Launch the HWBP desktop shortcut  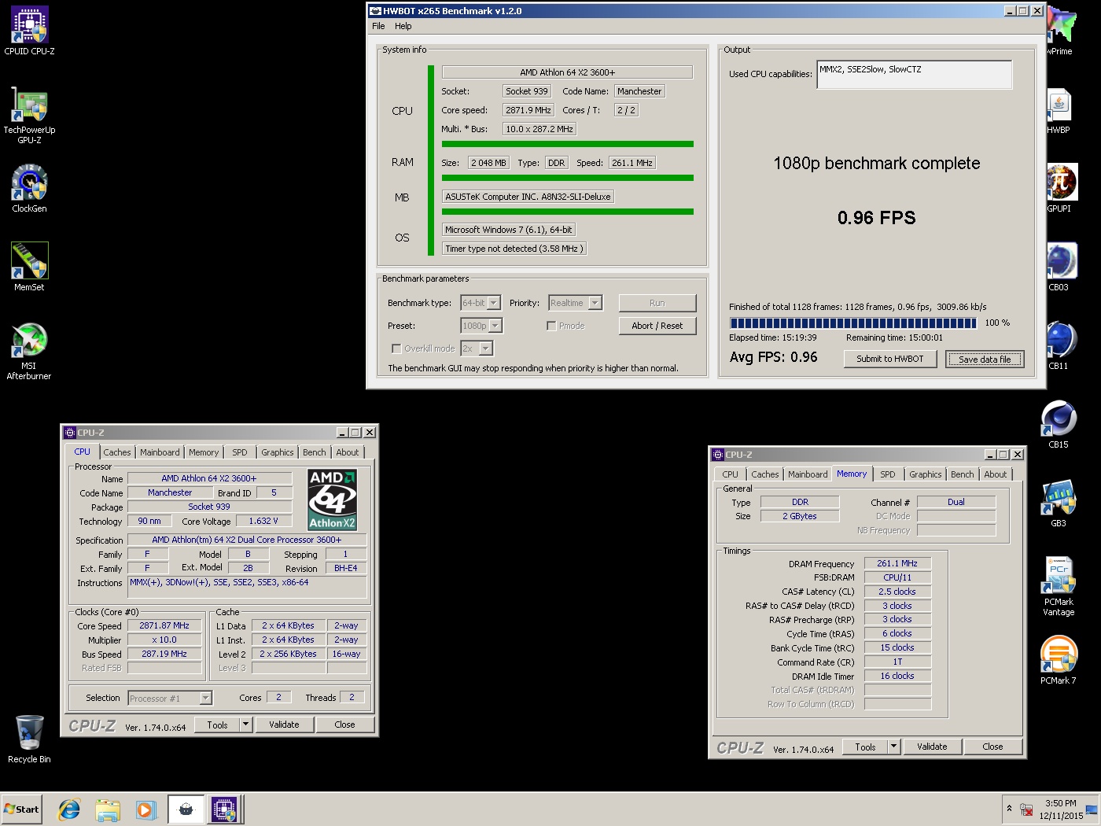[x=1059, y=109]
